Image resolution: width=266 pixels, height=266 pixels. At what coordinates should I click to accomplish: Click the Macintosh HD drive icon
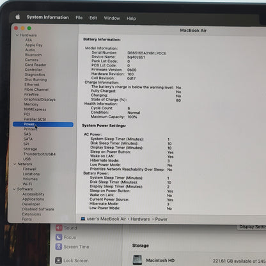pos(137,260)
